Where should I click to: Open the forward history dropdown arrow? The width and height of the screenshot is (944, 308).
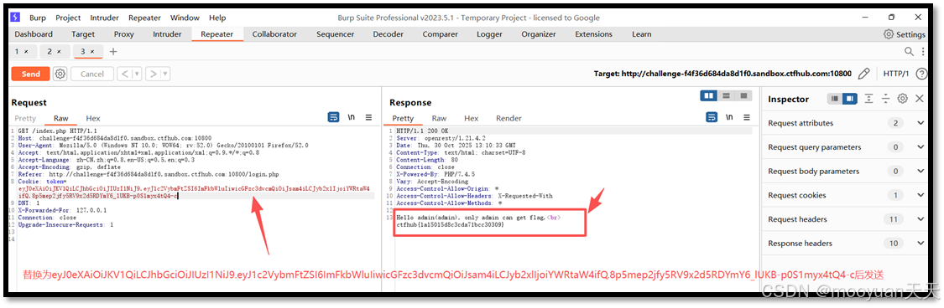(165, 74)
